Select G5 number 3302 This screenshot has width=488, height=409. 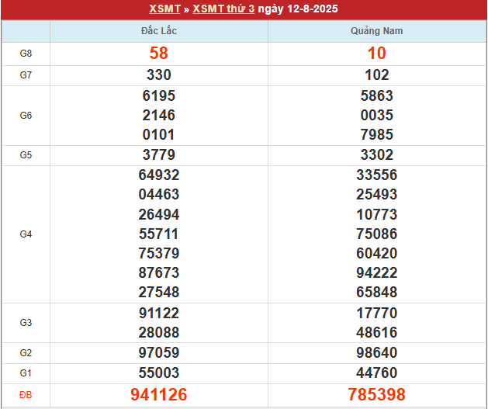tap(376, 154)
